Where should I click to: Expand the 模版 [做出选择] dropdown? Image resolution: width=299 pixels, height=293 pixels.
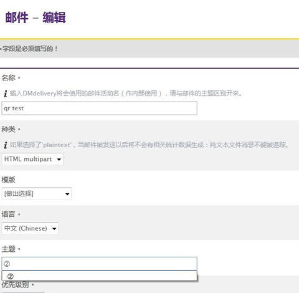pos(37,194)
